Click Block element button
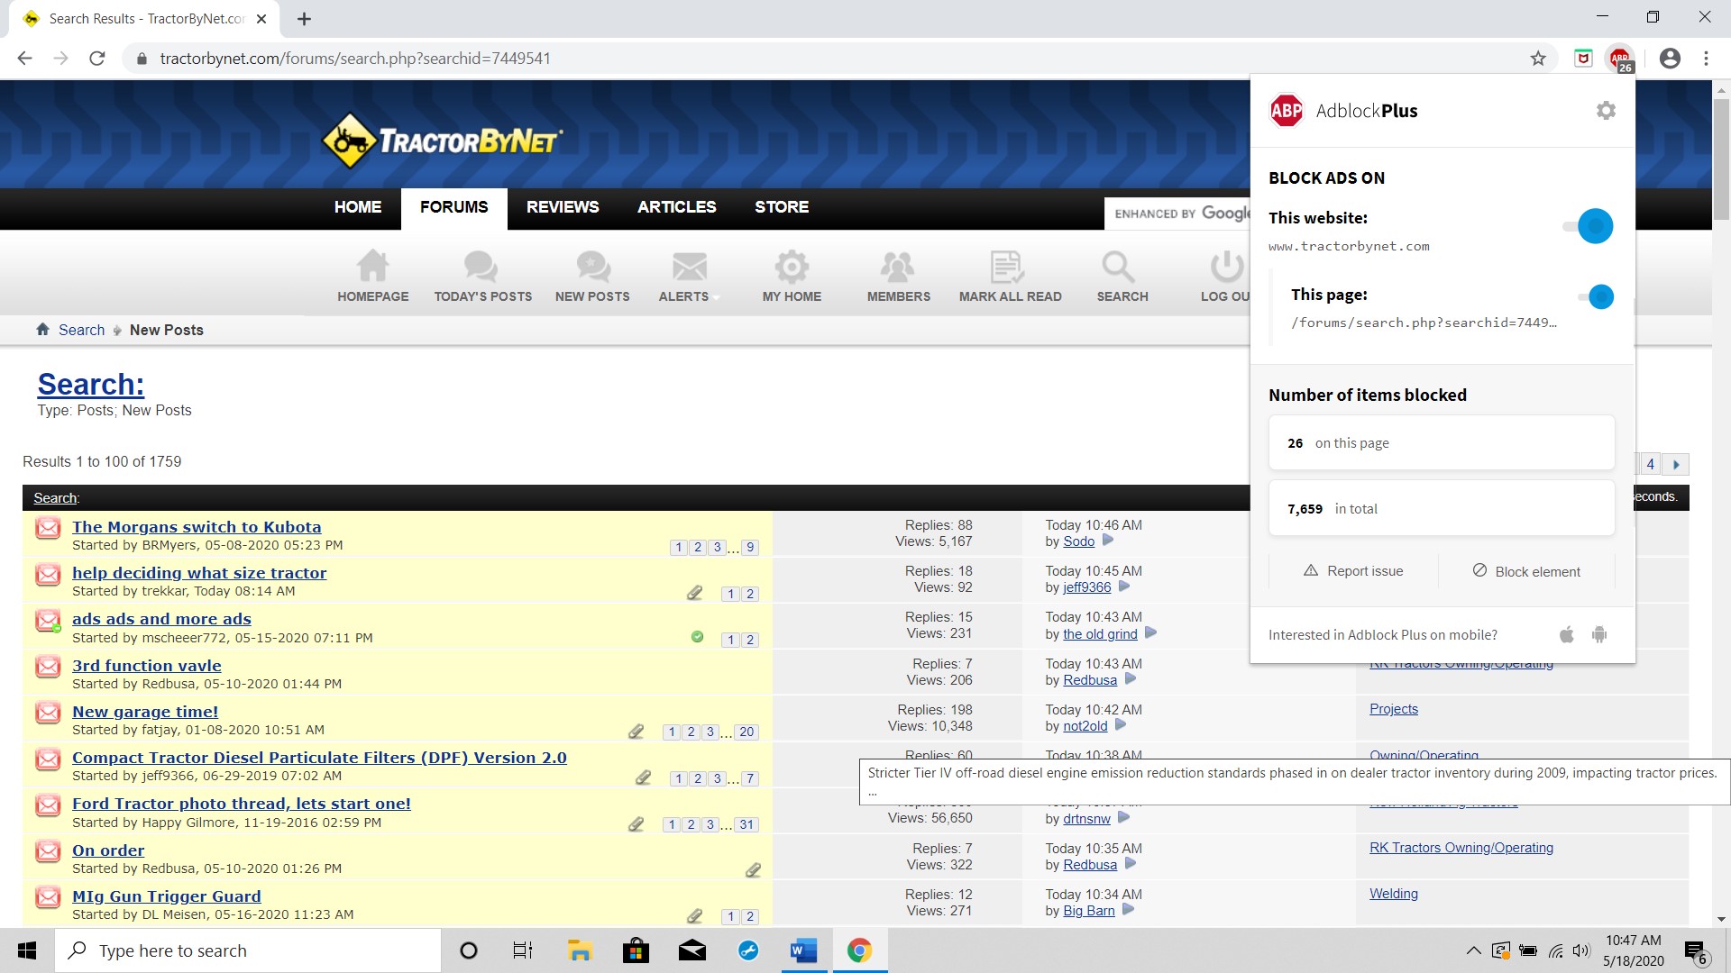The height and width of the screenshot is (973, 1731). pos(1526,571)
